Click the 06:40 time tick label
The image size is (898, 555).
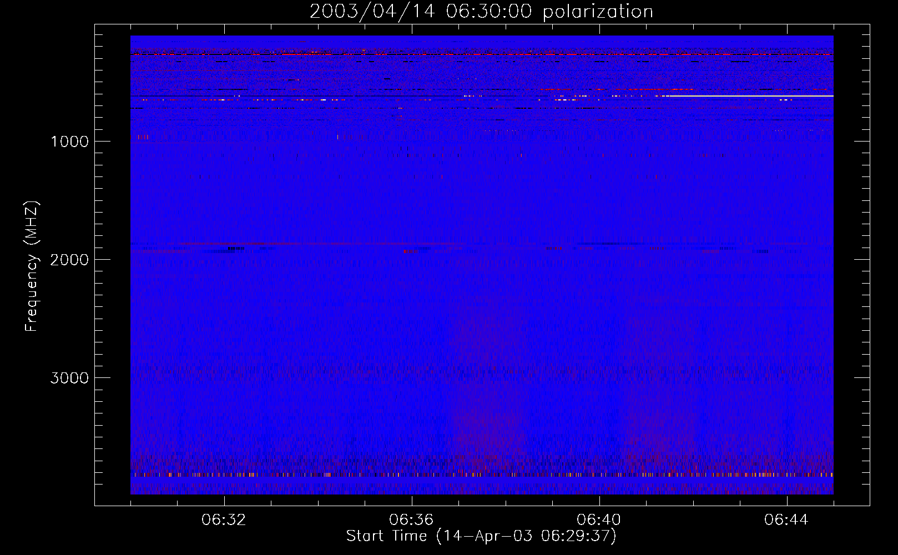pos(599,520)
